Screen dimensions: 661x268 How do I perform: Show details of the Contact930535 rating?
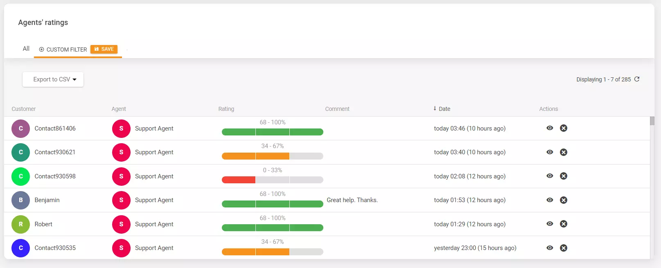coord(550,248)
